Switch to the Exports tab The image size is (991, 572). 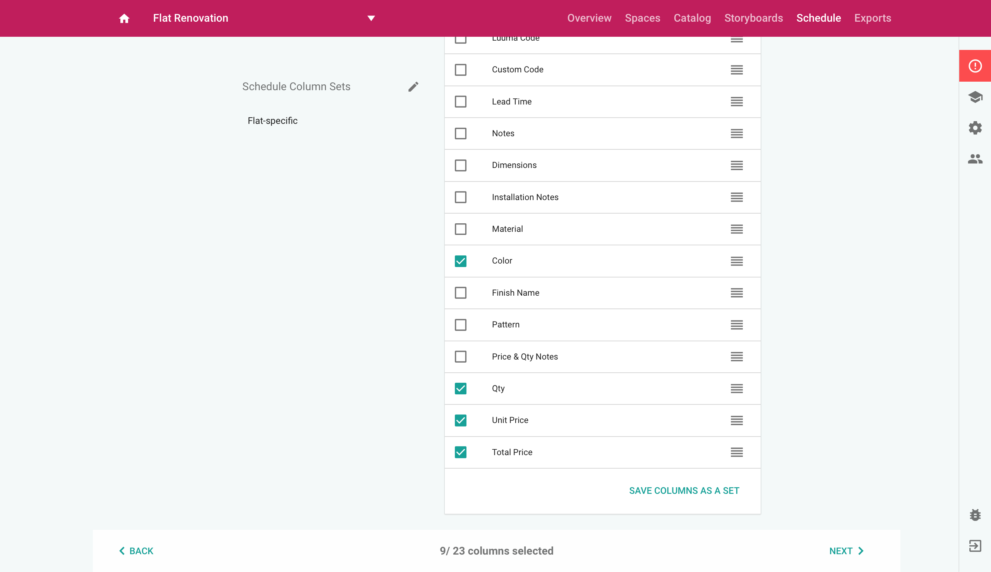pos(872,19)
